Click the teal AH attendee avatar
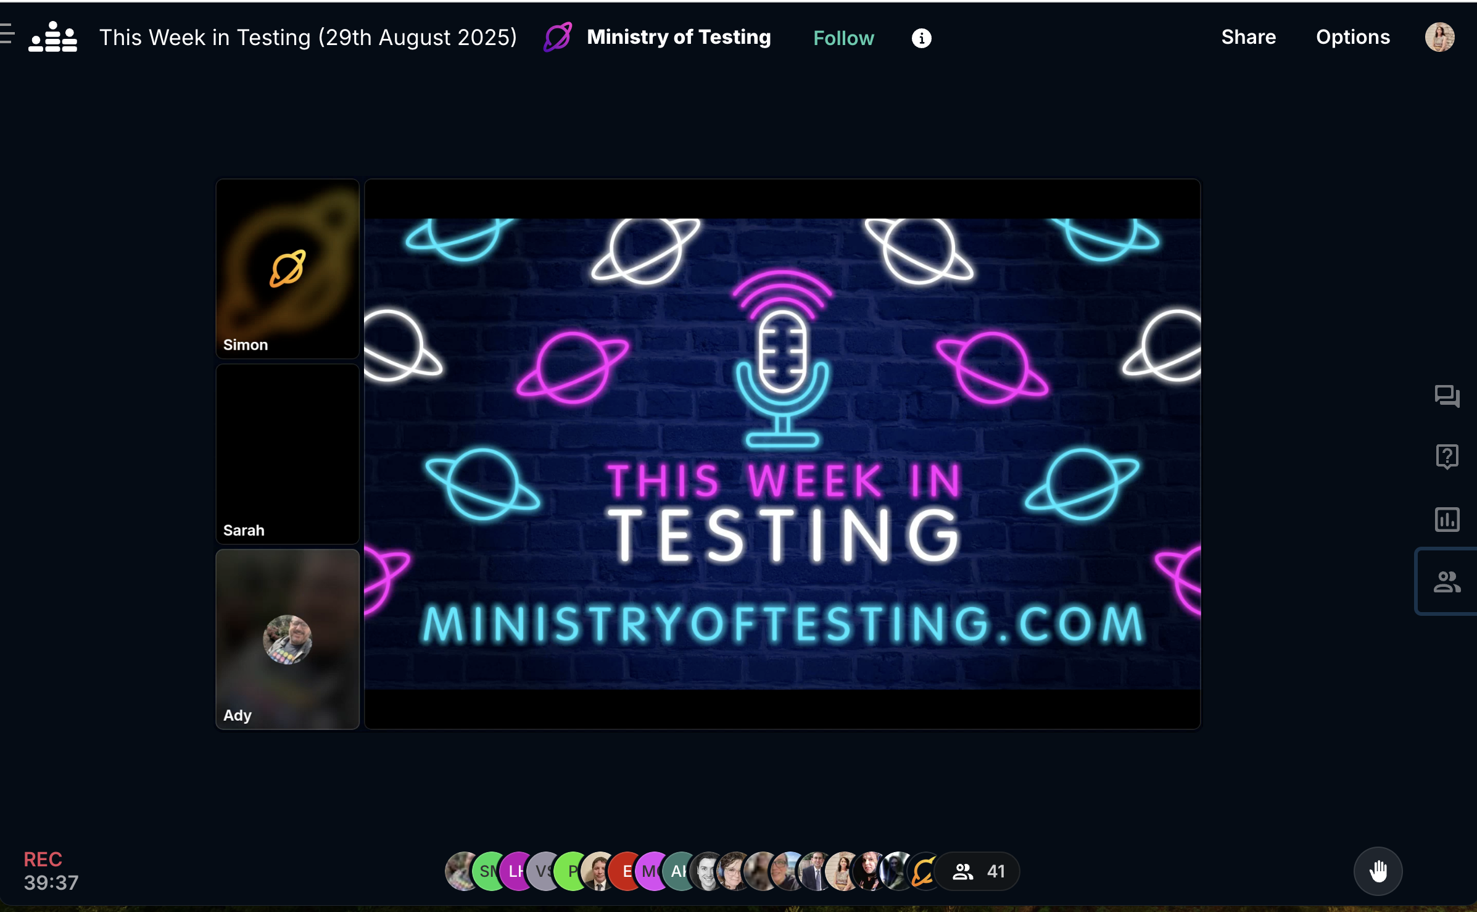This screenshot has height=912, width=1477. point(678,871)
